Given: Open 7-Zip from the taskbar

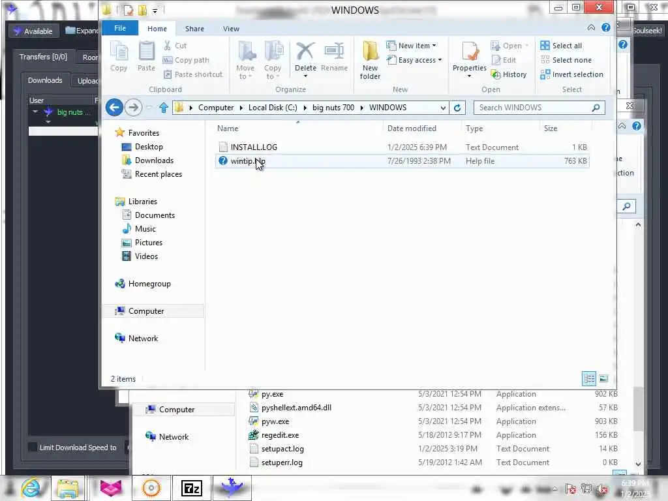Looking at the screenshot, I should click(x=191, y=488).
